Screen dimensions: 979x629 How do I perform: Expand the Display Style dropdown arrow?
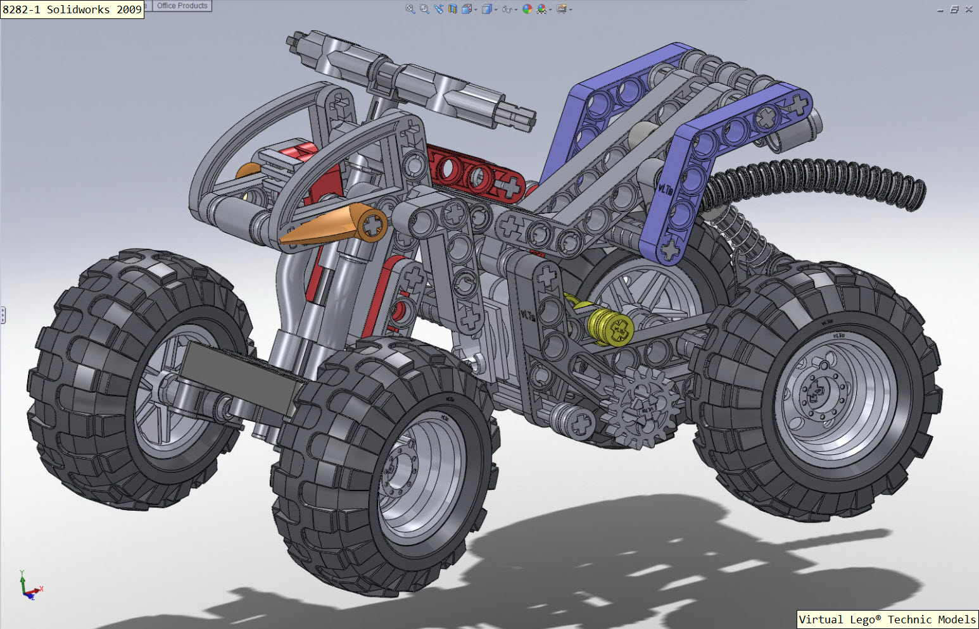[496, 9]
